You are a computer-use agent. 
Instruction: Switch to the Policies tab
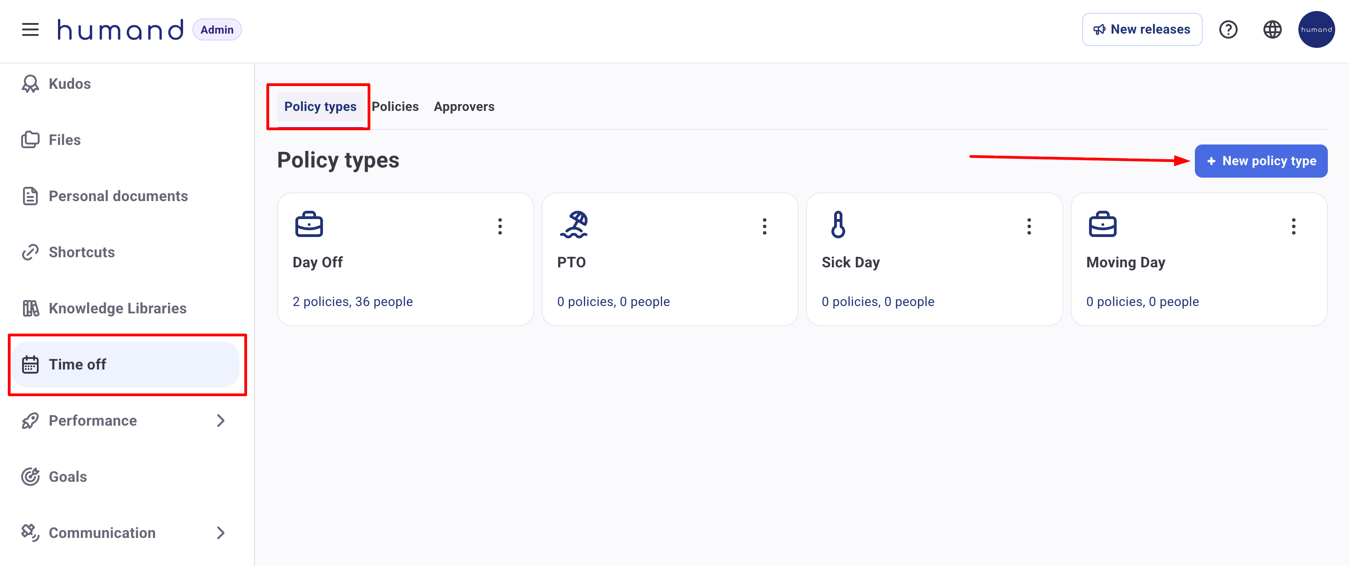[395, 107]
